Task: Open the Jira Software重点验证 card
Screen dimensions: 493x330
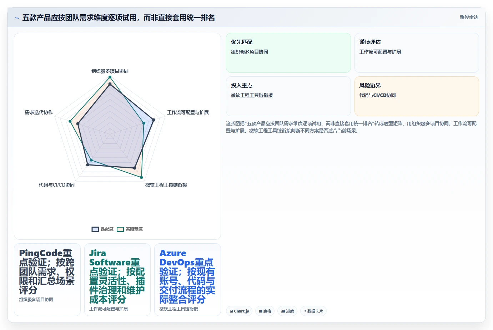Action: (x=117, y=280)
